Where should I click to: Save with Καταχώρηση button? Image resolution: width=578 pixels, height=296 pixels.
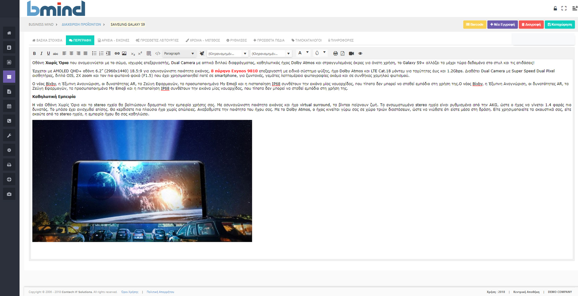click(559, 25)
